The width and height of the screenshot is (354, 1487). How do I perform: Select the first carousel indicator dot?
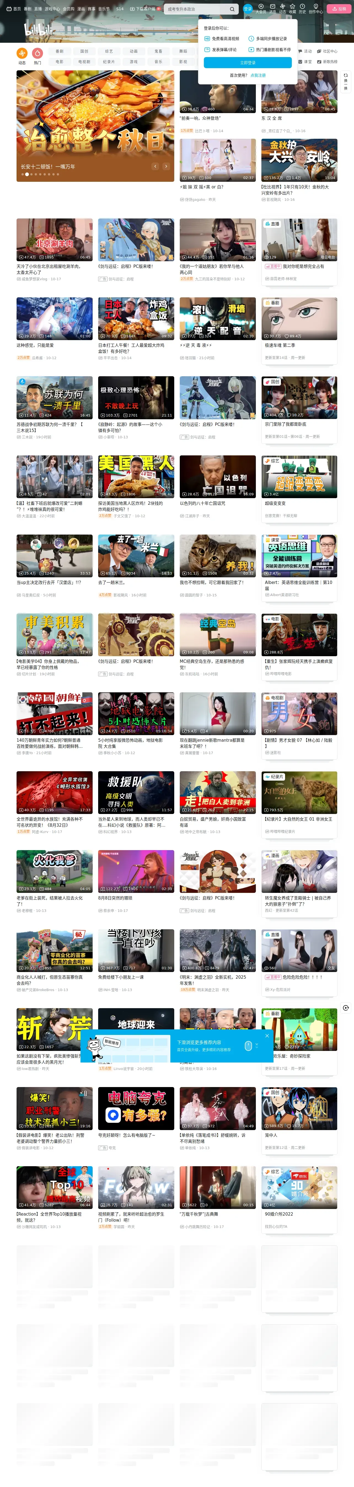click(23, 174)
